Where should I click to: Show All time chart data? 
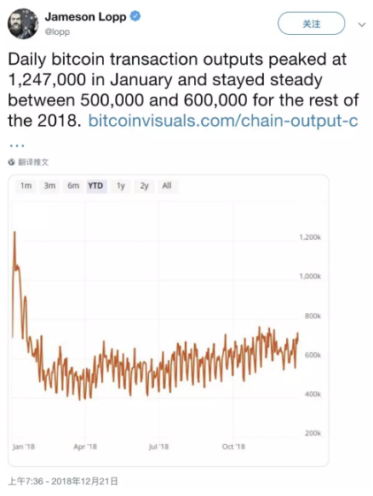point(167,185)
